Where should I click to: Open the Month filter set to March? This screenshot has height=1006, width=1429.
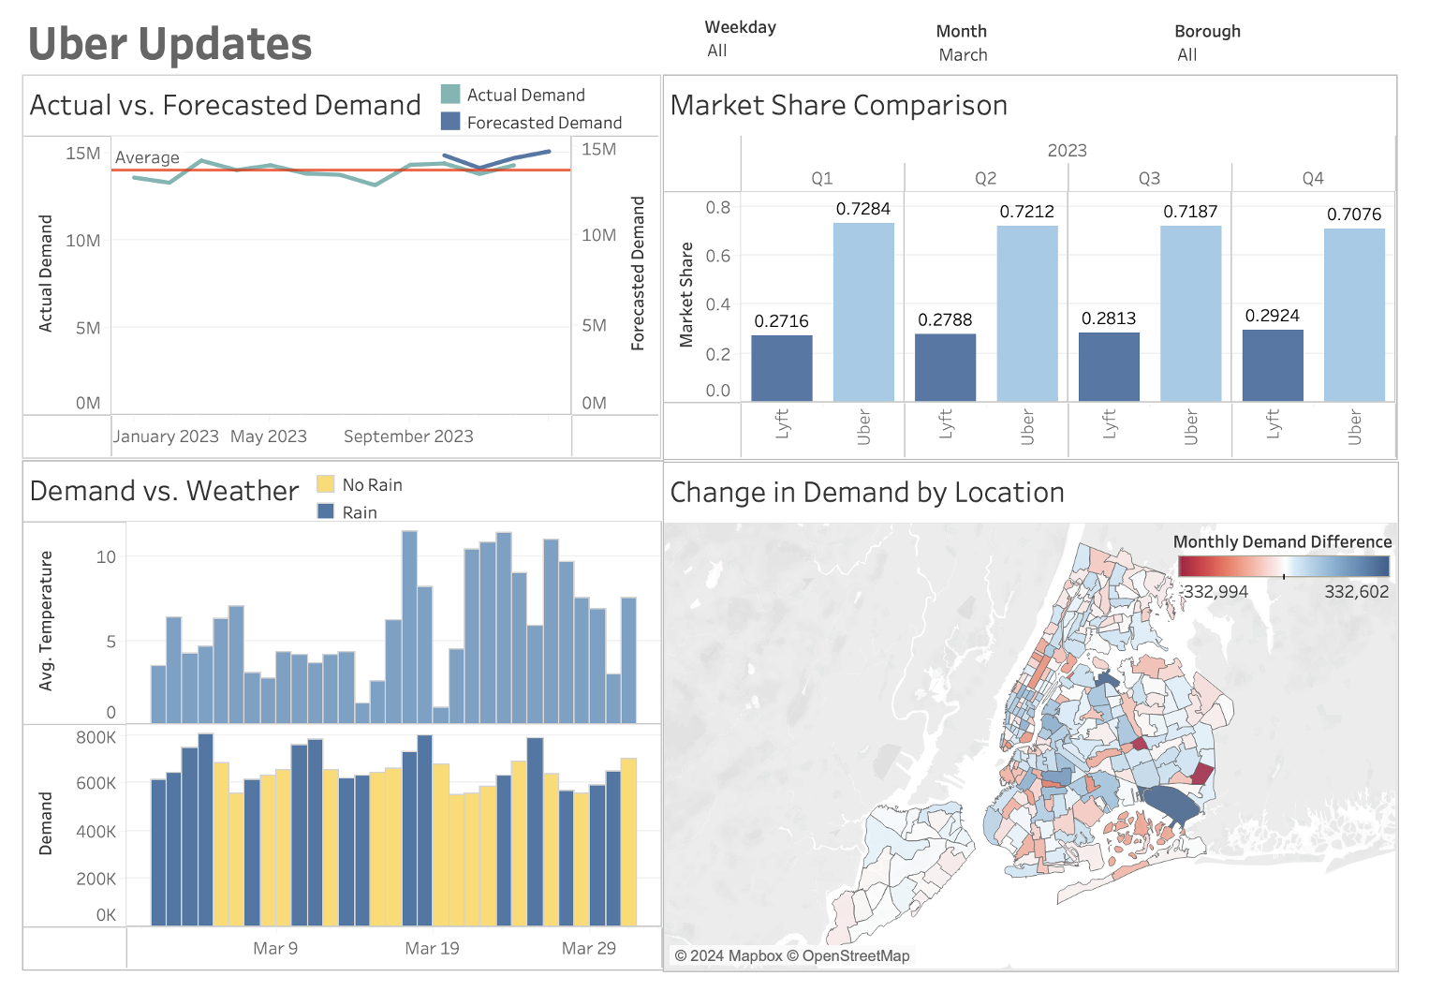click(963, 55)
